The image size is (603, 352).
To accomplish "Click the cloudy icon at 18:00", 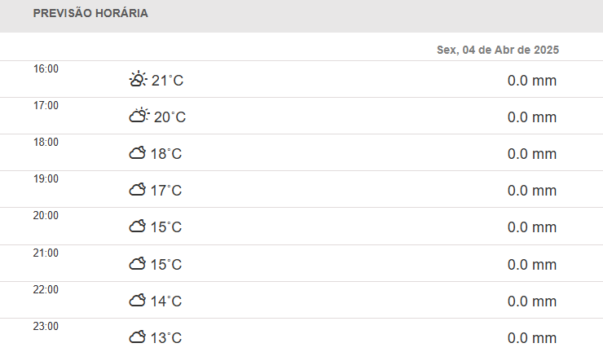I will [137, 152].
